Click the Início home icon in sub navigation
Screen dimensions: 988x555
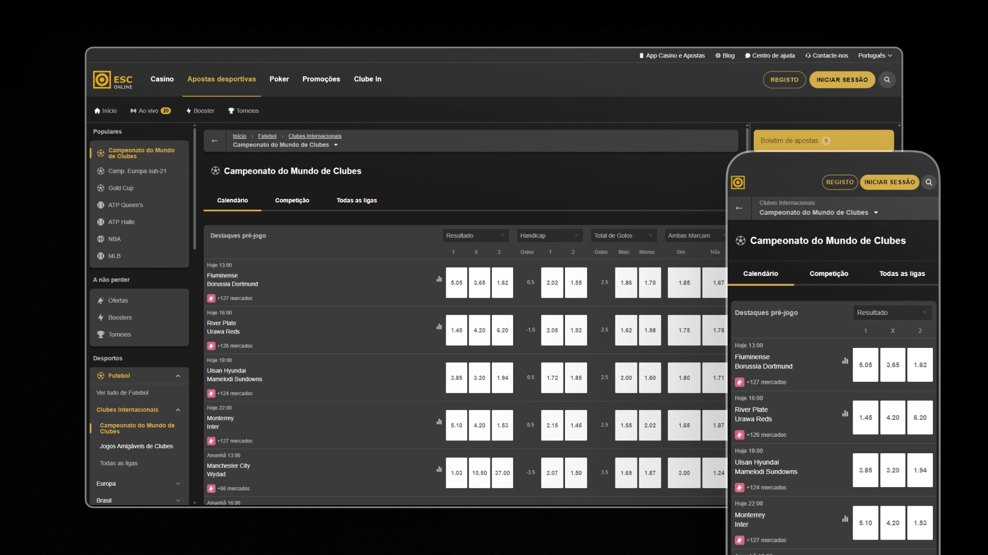pyautogui.click(x=97, y=111)
